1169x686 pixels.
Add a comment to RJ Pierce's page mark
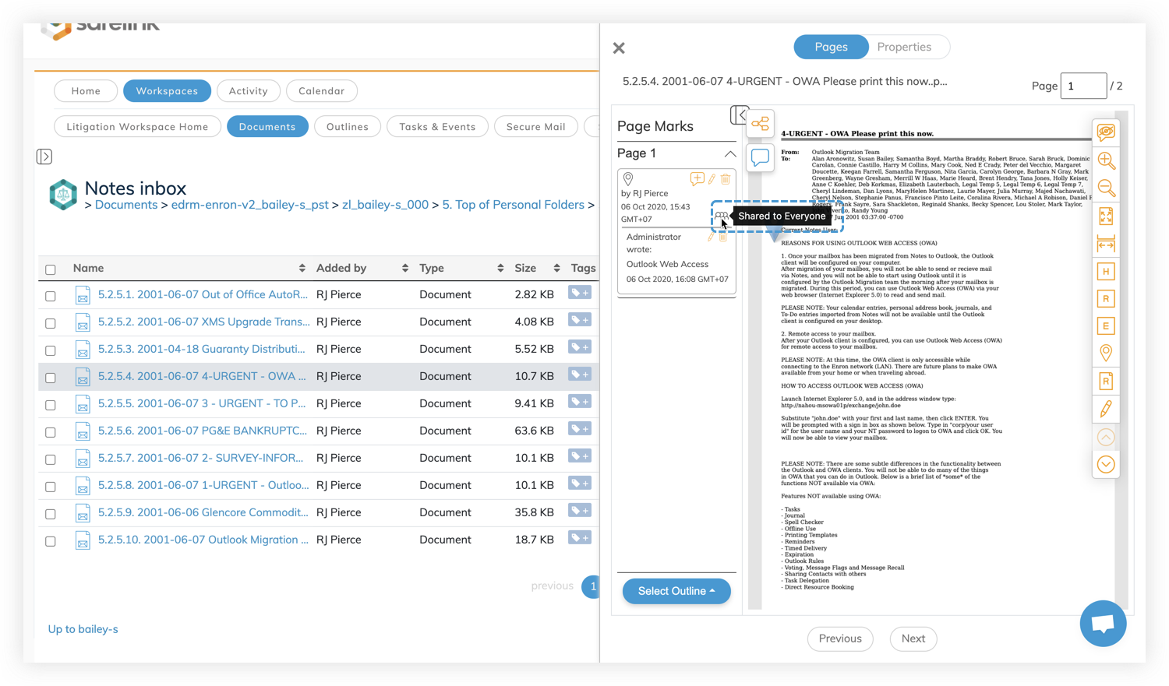tap(697, 179)
